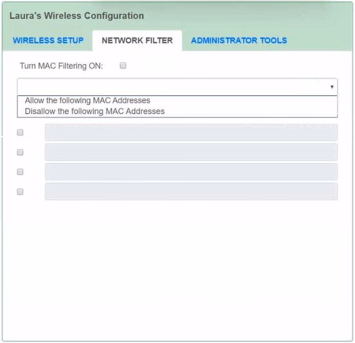Focus the second MAC address input field

(191, 152)
